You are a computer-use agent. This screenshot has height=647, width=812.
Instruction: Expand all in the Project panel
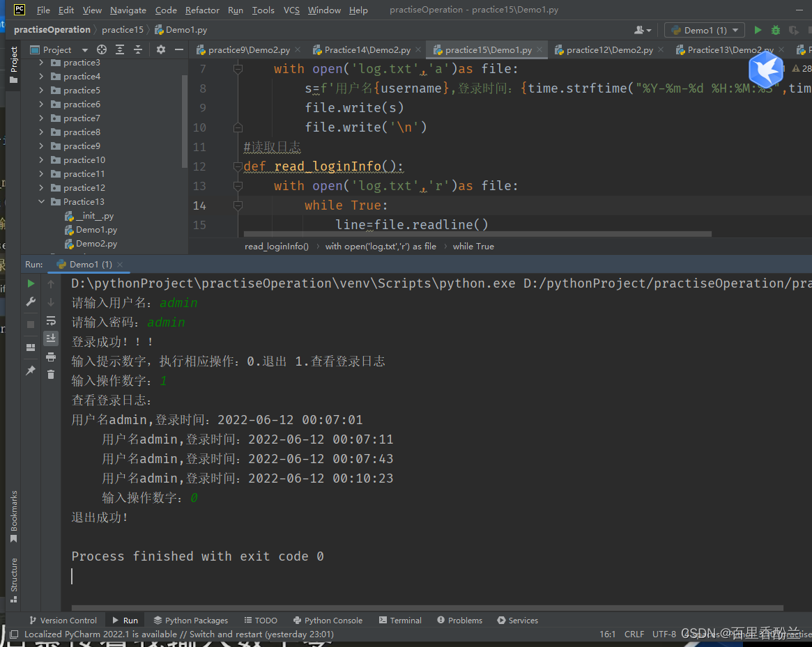tap(120, 49)
